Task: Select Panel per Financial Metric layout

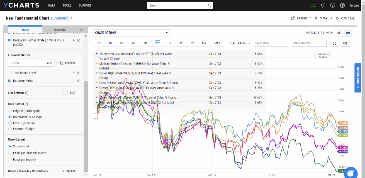Action: [10, 153]
